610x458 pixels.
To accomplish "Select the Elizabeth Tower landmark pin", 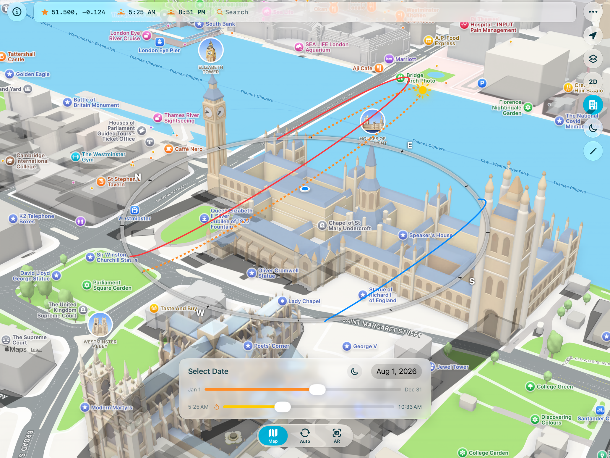I will [x=211, y=50].
